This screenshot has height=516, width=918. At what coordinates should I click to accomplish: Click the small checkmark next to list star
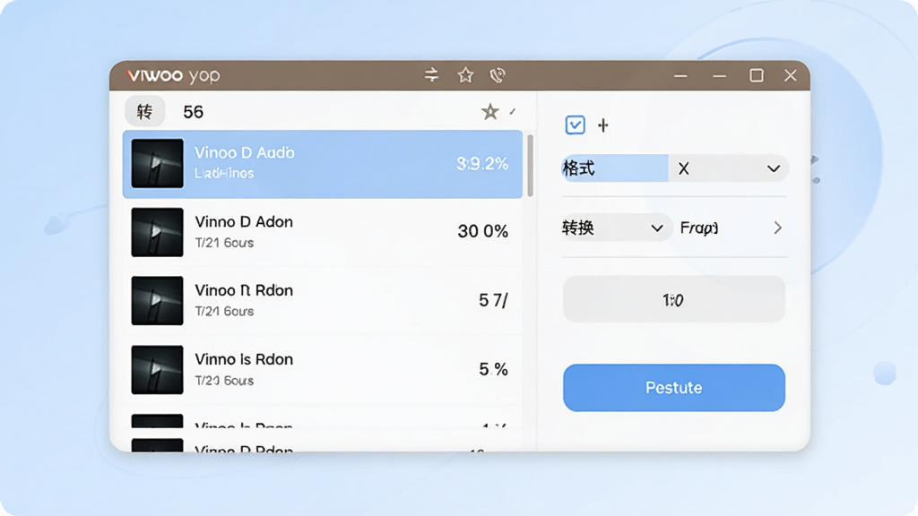[x=513, y=111]
